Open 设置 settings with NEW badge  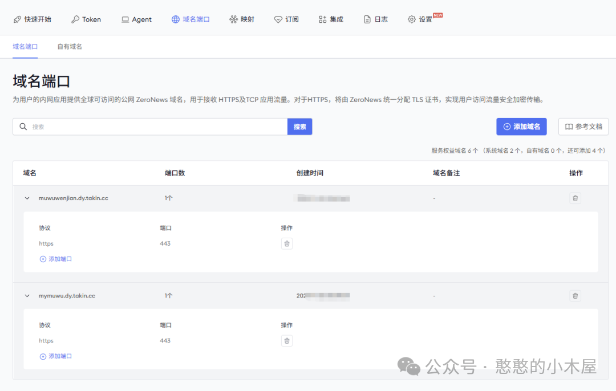coord(421,19)
